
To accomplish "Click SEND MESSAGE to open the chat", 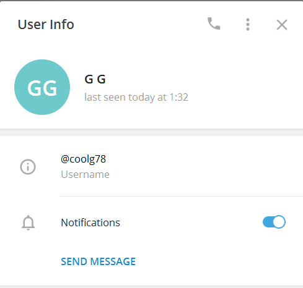I will [99, 261].
